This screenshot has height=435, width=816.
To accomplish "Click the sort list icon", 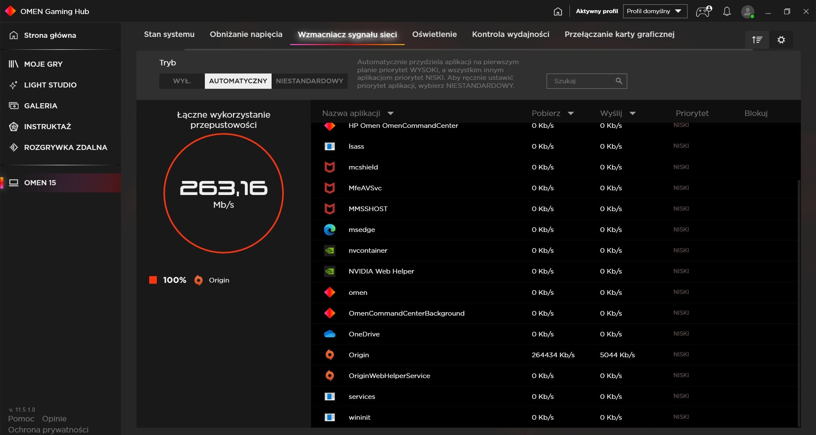I will pyautogui.click(x=757, y=40).
